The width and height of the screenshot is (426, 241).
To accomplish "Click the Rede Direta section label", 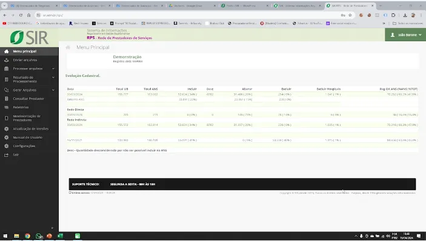I will coord(75,110).
